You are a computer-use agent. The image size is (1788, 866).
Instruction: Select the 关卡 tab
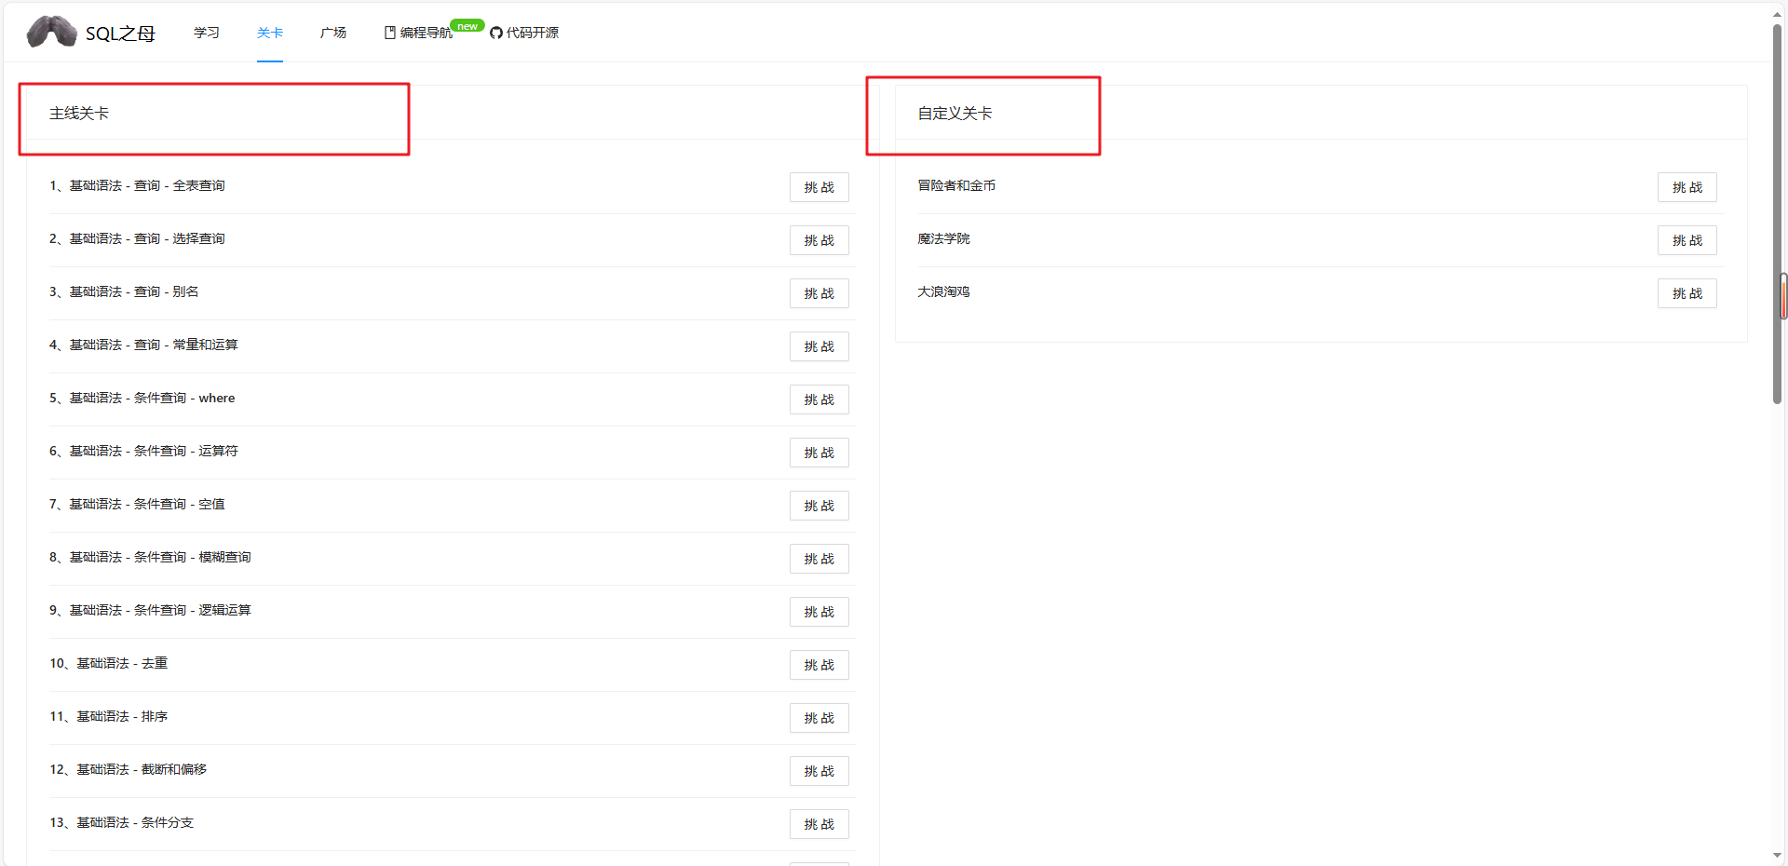(269, 32)
